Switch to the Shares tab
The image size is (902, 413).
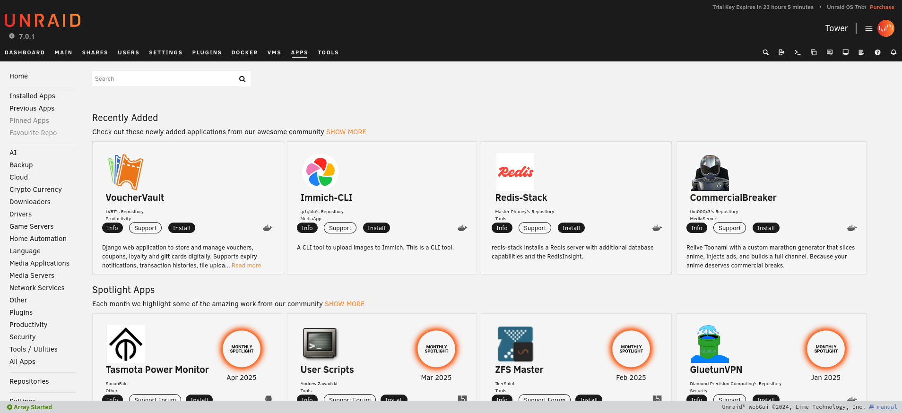95,52
